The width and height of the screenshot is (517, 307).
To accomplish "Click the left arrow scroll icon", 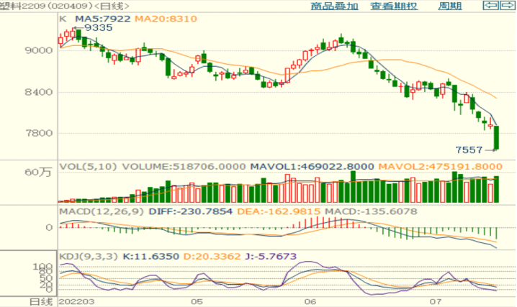I will pos(490,6).
